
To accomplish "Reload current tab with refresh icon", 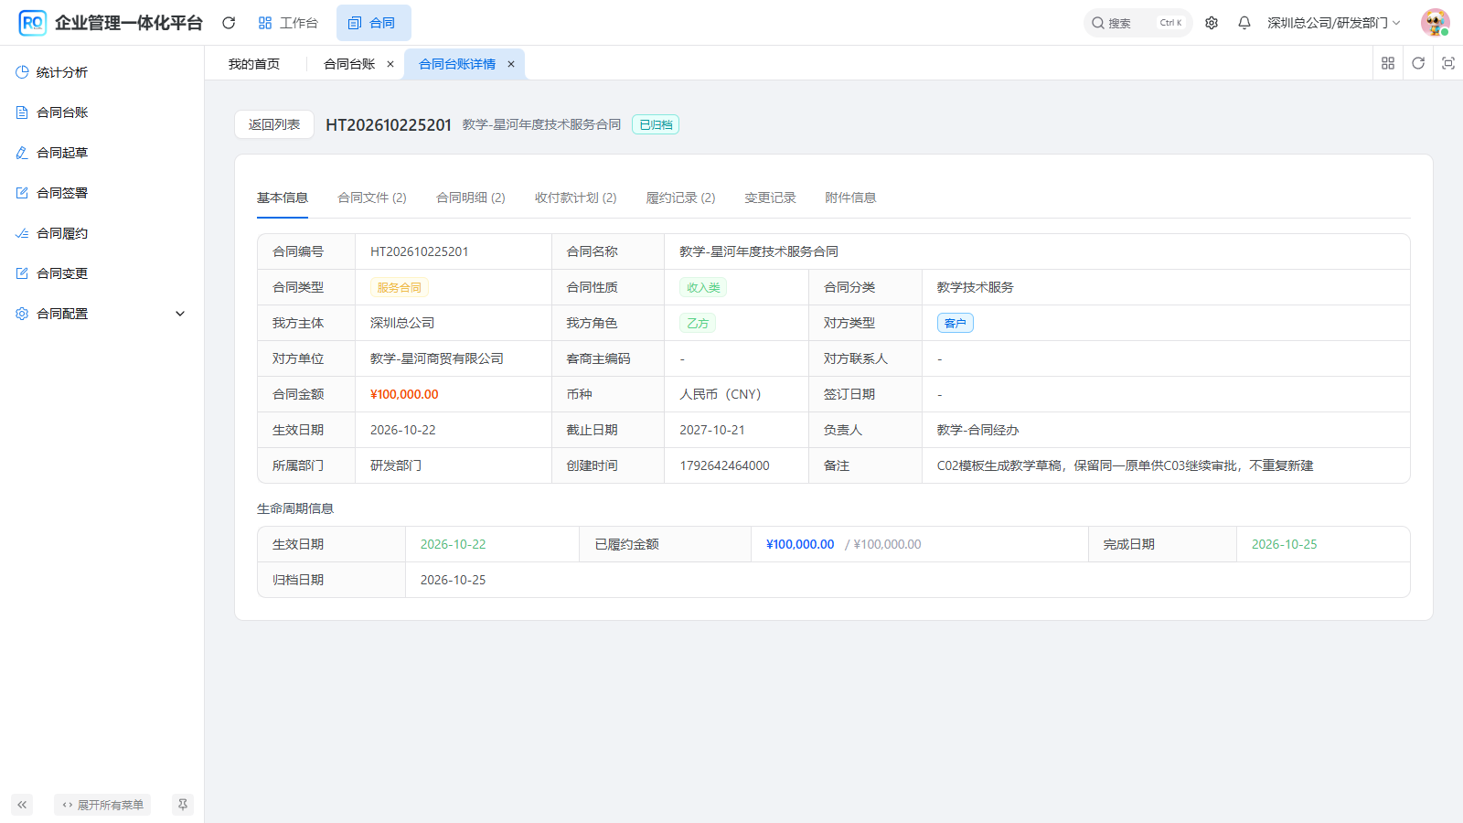I will pos(1418,63).
